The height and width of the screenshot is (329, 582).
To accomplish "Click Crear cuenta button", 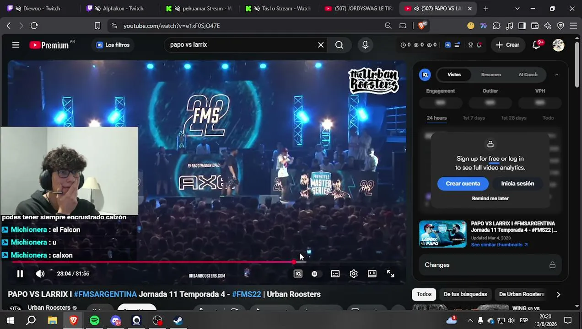I will [x=463, y=184].
